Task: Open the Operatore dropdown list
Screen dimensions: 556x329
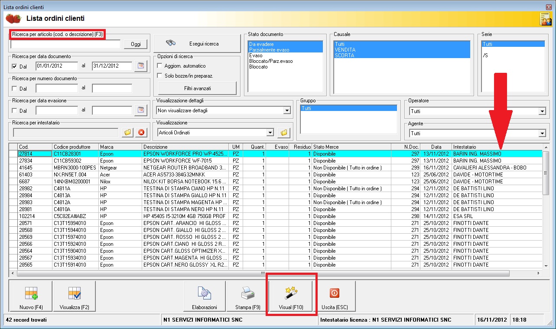Action: (542, 111)
